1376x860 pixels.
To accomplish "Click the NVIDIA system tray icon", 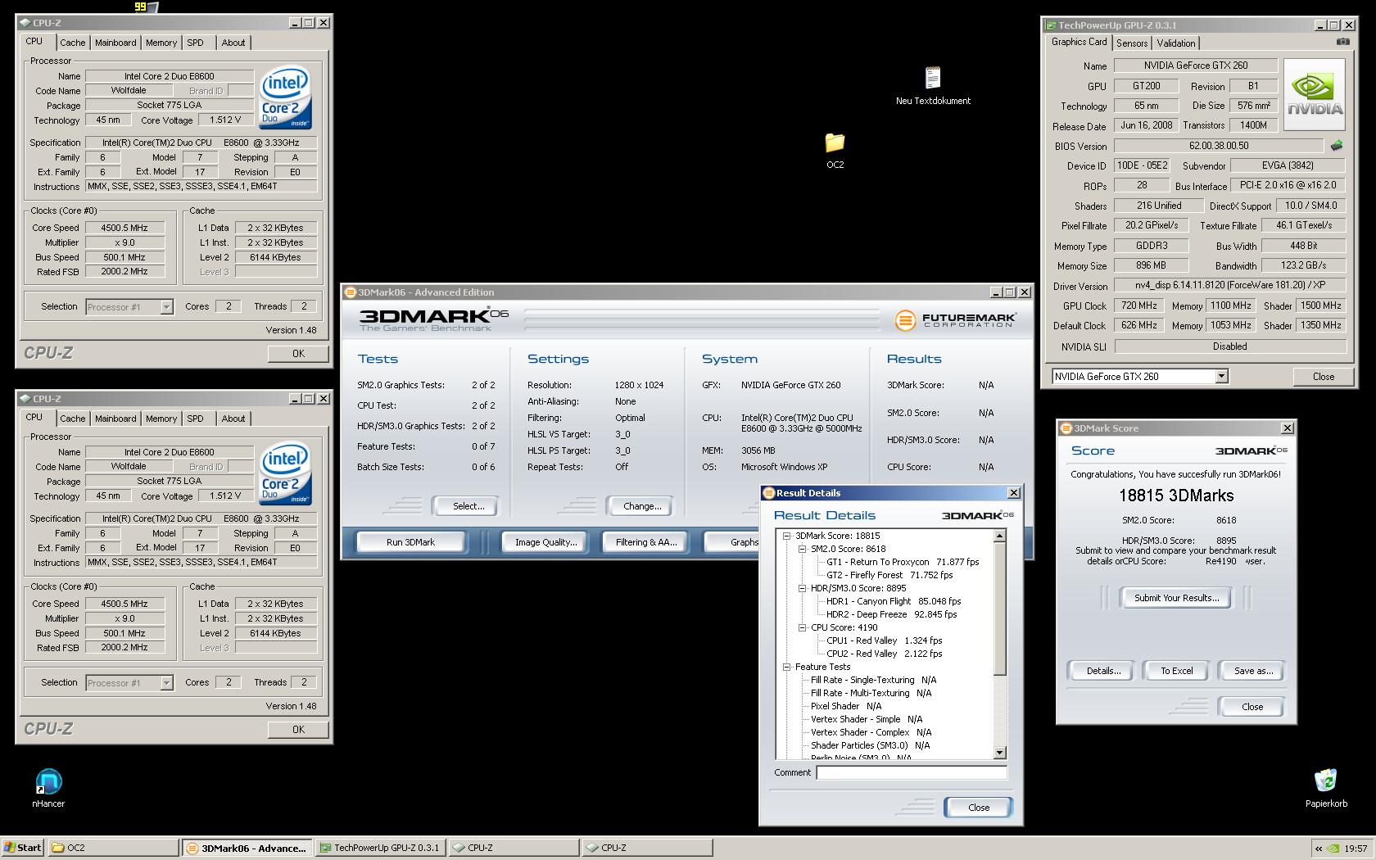I will (1333, 849).
